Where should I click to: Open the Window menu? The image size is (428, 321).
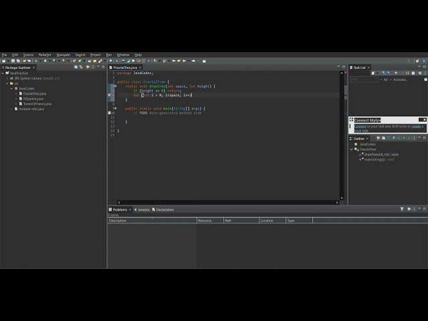click(x=123, y=55)
